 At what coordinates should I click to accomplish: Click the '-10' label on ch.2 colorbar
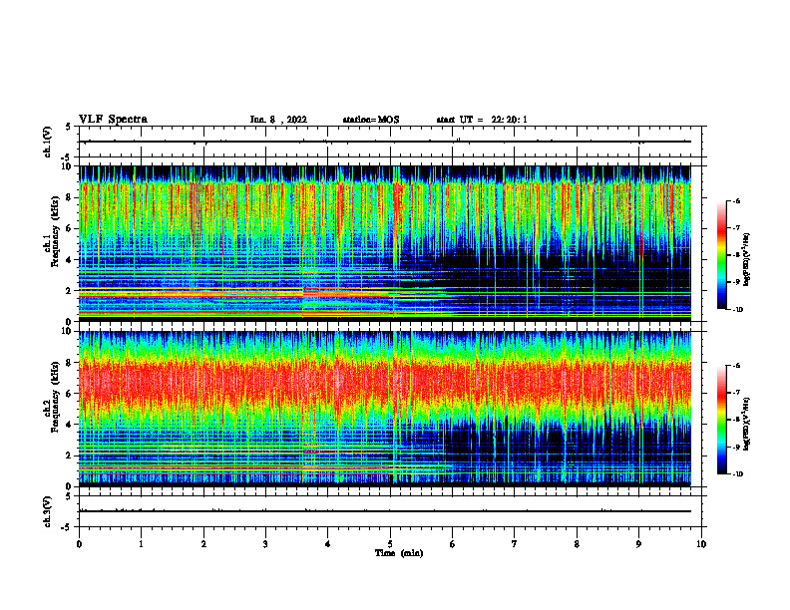(x=737, y=474)
